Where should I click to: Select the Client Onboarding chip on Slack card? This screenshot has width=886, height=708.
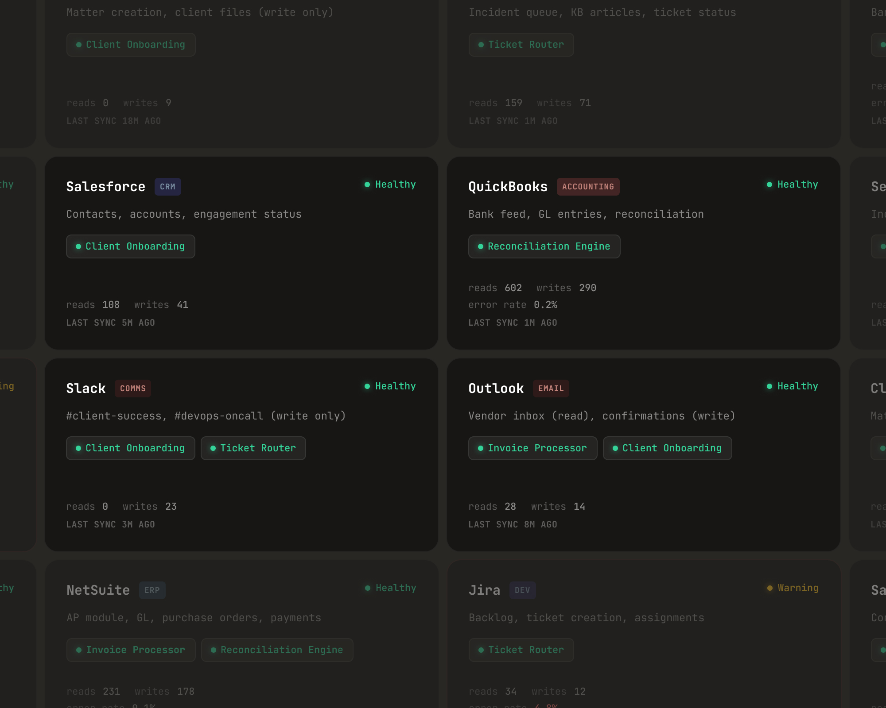131,448
